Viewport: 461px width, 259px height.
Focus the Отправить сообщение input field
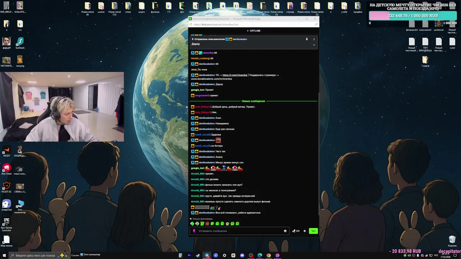(x=240, y=231)
